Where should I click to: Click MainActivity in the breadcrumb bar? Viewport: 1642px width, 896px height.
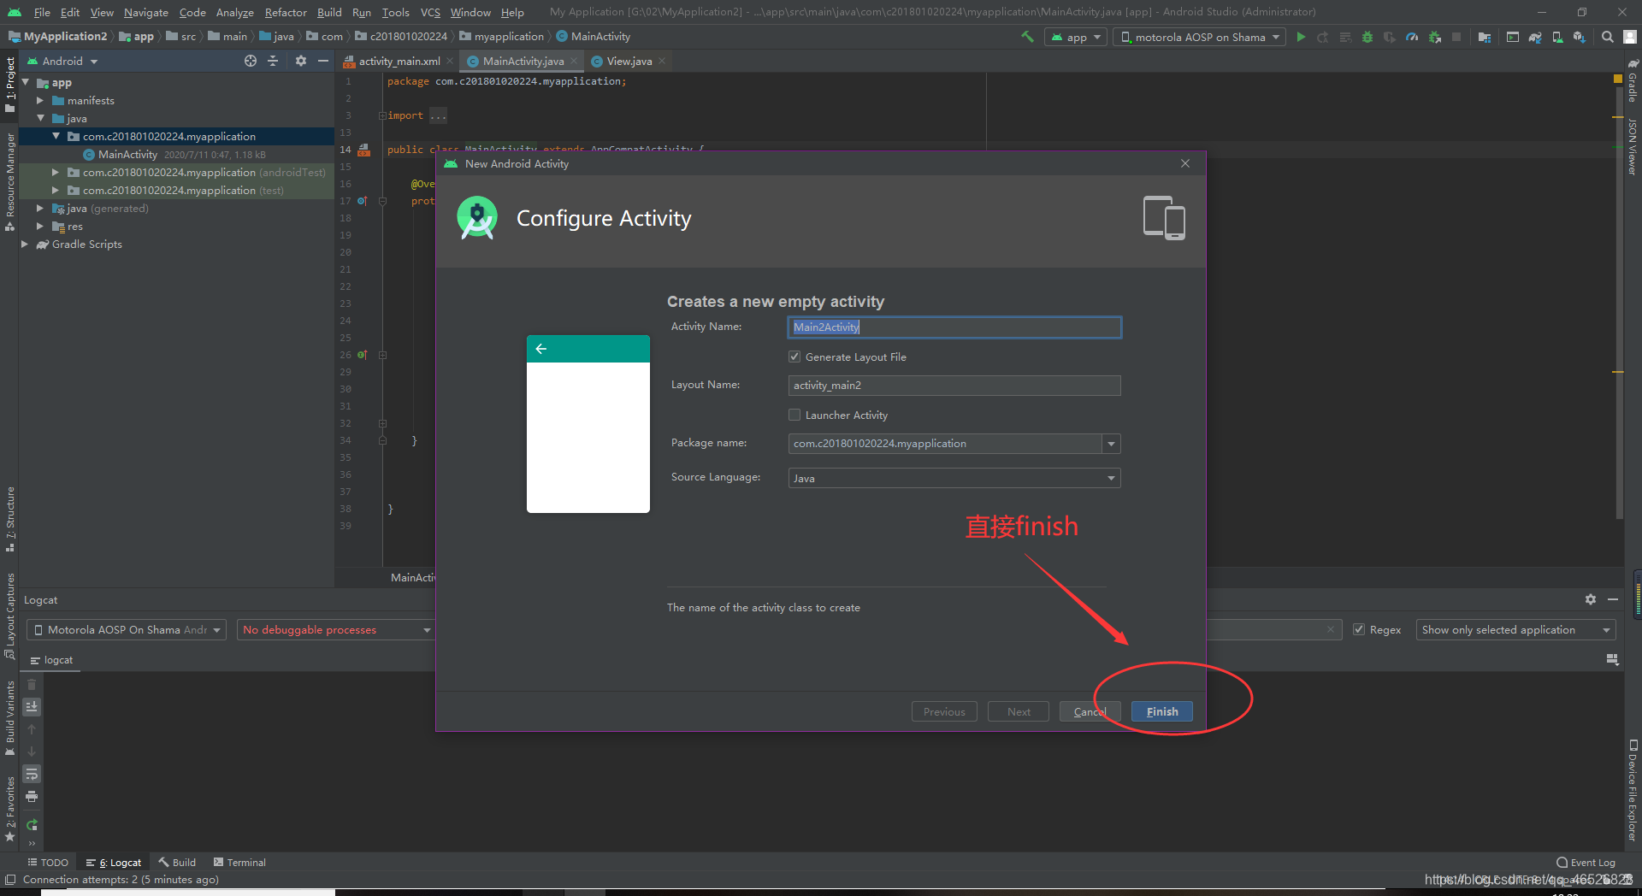594,36
